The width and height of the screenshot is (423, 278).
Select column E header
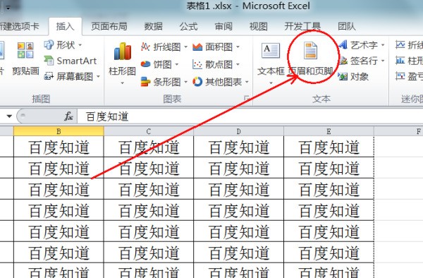[329, 131]
